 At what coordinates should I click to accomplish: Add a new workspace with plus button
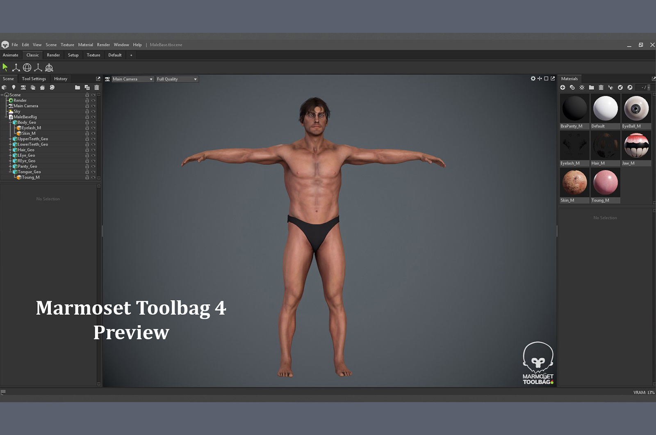(131, 55)
